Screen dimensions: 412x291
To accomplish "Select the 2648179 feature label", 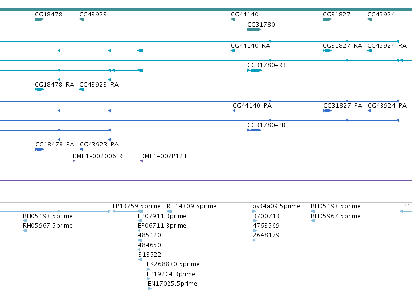I will pos(266,235).
